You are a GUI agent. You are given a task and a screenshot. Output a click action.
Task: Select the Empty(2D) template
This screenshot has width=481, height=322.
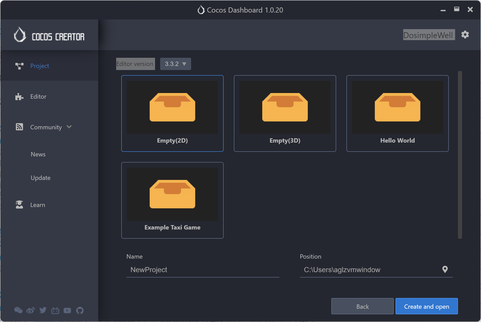point(172,113)
